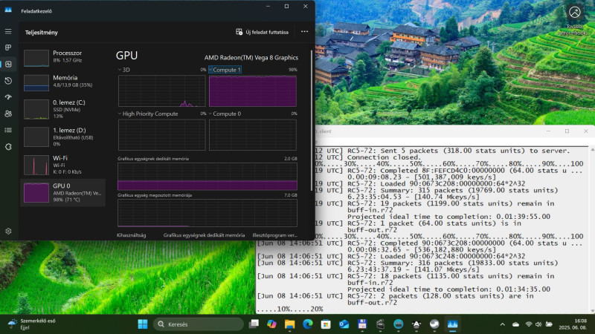Select the Processzor performance entry

(63, 57)
